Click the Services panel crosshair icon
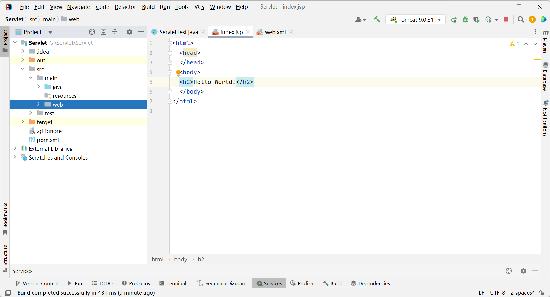Image resolution: width=550 pixels, height=297 pixels. (509, 271)
